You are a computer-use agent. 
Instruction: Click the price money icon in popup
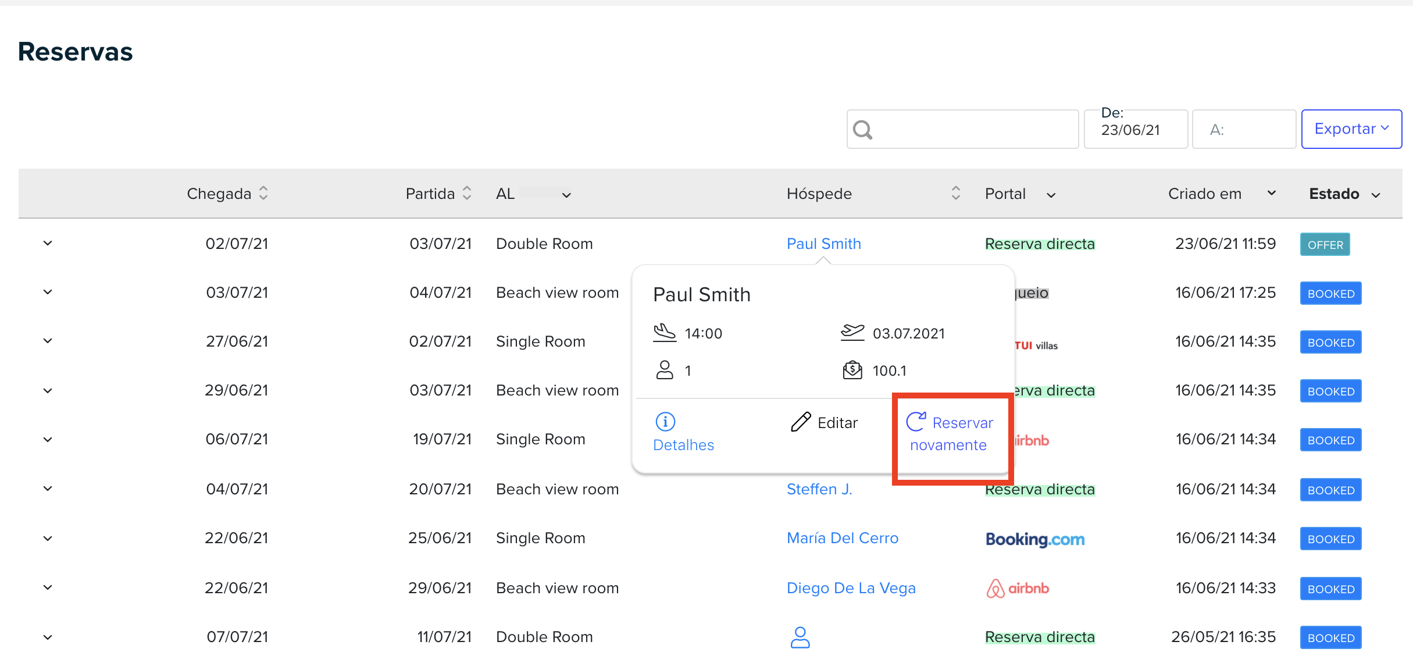click(x=852, y=370)
